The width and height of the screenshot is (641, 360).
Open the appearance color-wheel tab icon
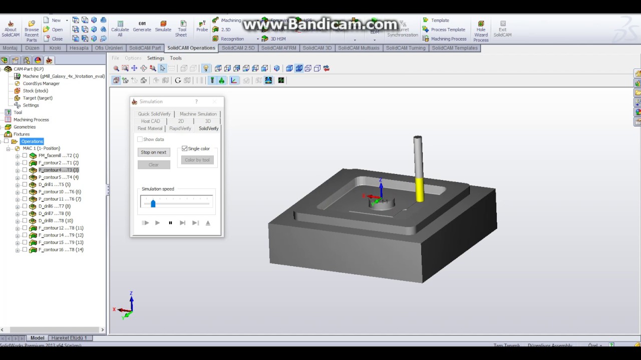click(x=38, y=60)
